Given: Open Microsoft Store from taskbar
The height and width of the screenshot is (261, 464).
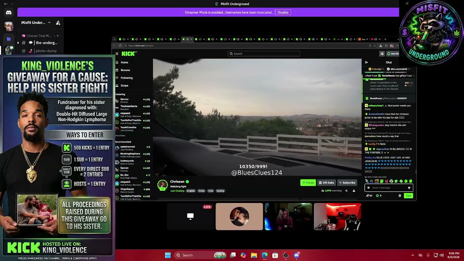Looking at the screenshot, I should [x=275, y=255].
